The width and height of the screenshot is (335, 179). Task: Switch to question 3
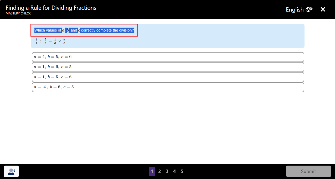coord(167,171)
